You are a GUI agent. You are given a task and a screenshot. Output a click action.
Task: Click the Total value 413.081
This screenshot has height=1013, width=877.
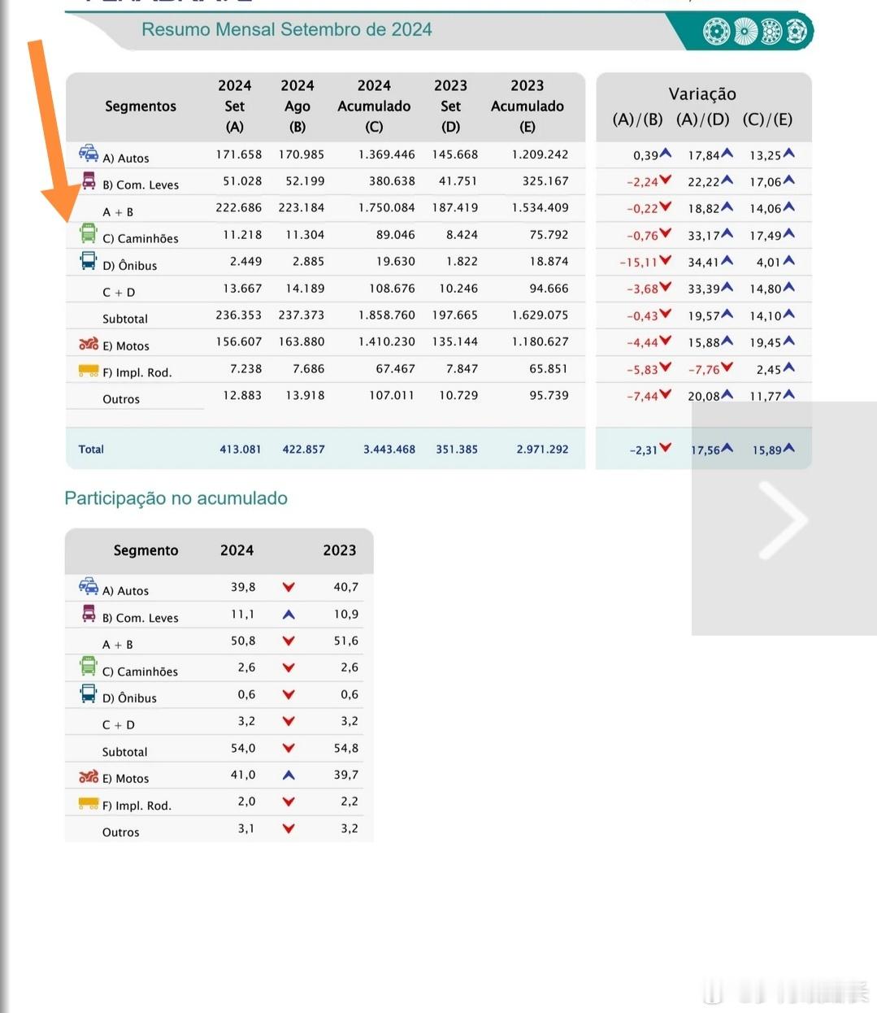pyautogui.click(x=241, y=450)
